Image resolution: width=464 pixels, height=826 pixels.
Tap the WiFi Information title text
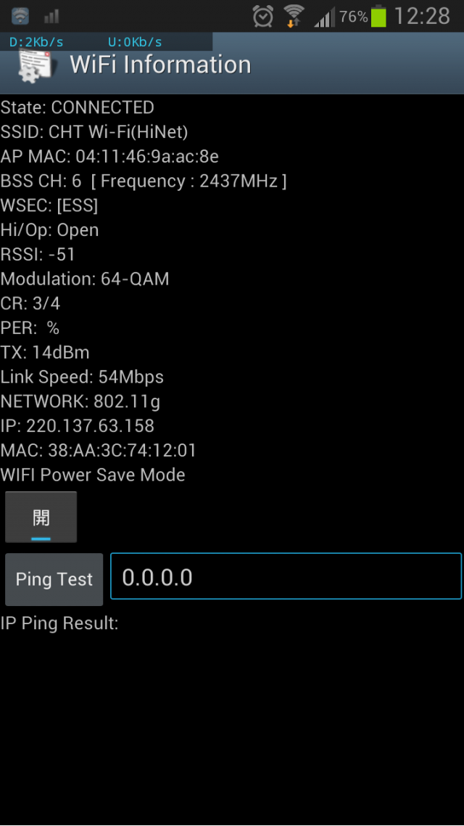pyautogui.click(x=160, y=65)
